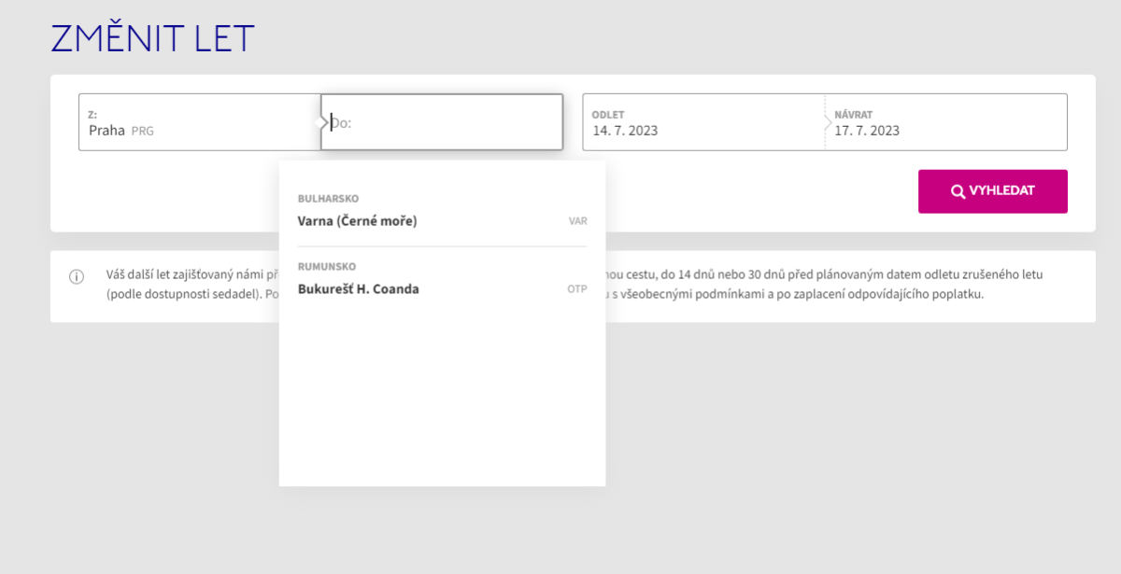Click the departure date value 14. 7. 2023
Image resolution: width=1121 pixels, height=574 pixels.
click(x=625, y=131)
